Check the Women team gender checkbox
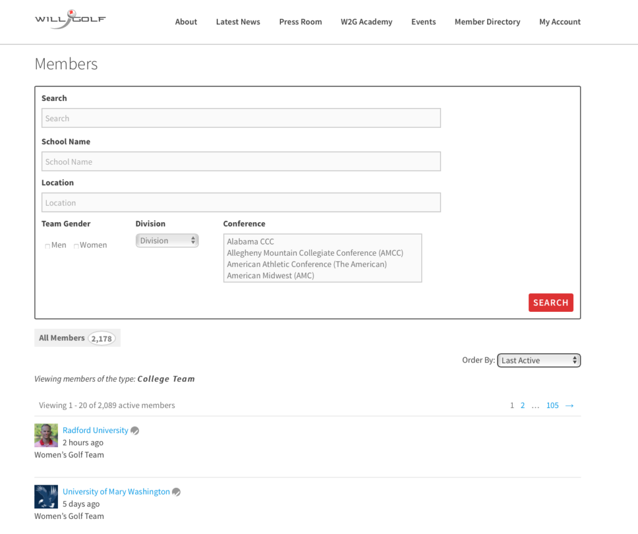Viewport: 638px width, 534px height. tap(76, 246)
